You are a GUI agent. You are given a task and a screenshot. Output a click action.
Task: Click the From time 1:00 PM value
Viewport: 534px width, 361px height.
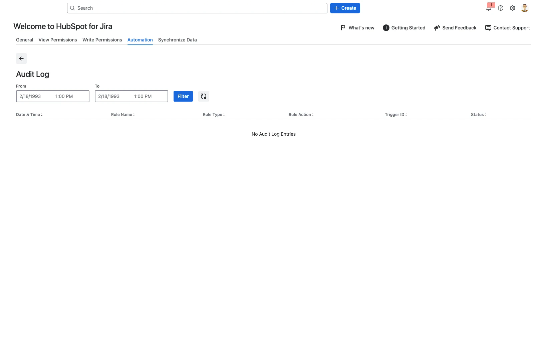(x=64, y=96)
